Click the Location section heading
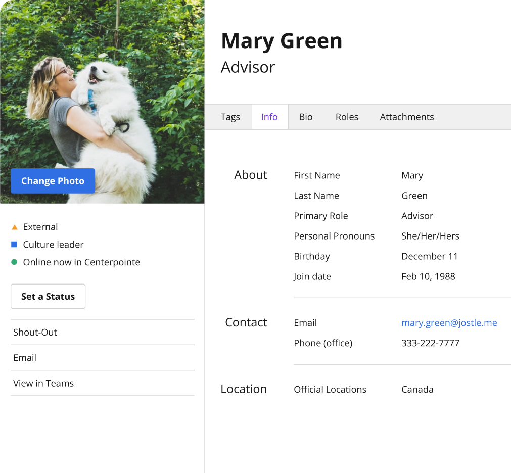The height and width of the screenshot is (473, 511). (x=244, y=389)
